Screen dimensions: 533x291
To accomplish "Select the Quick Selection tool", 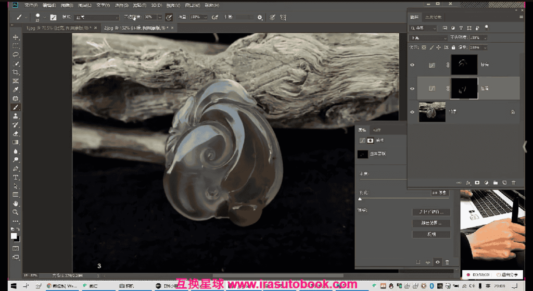I will [15, 63].
